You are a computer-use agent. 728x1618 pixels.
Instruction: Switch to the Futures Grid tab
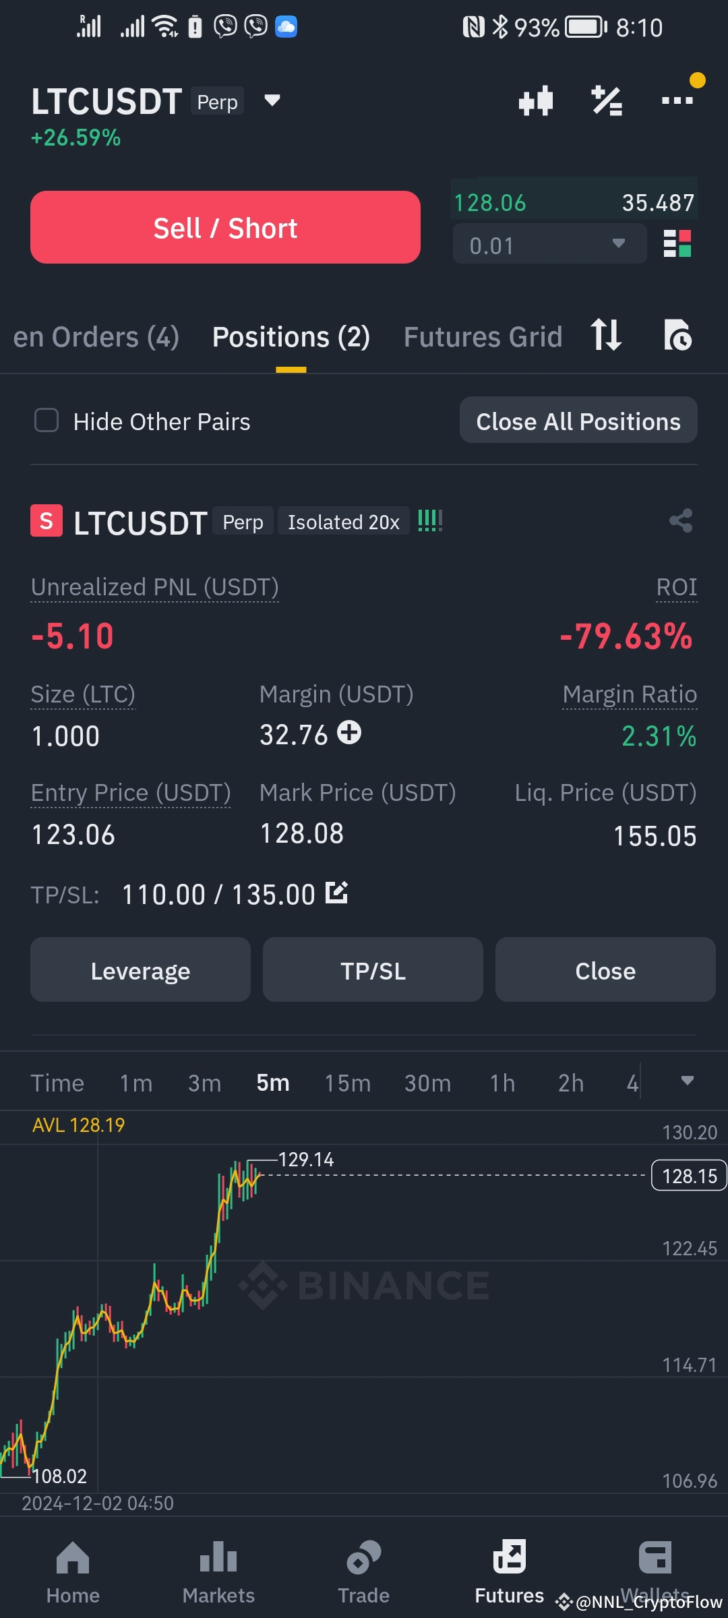(x=483, y=336)
